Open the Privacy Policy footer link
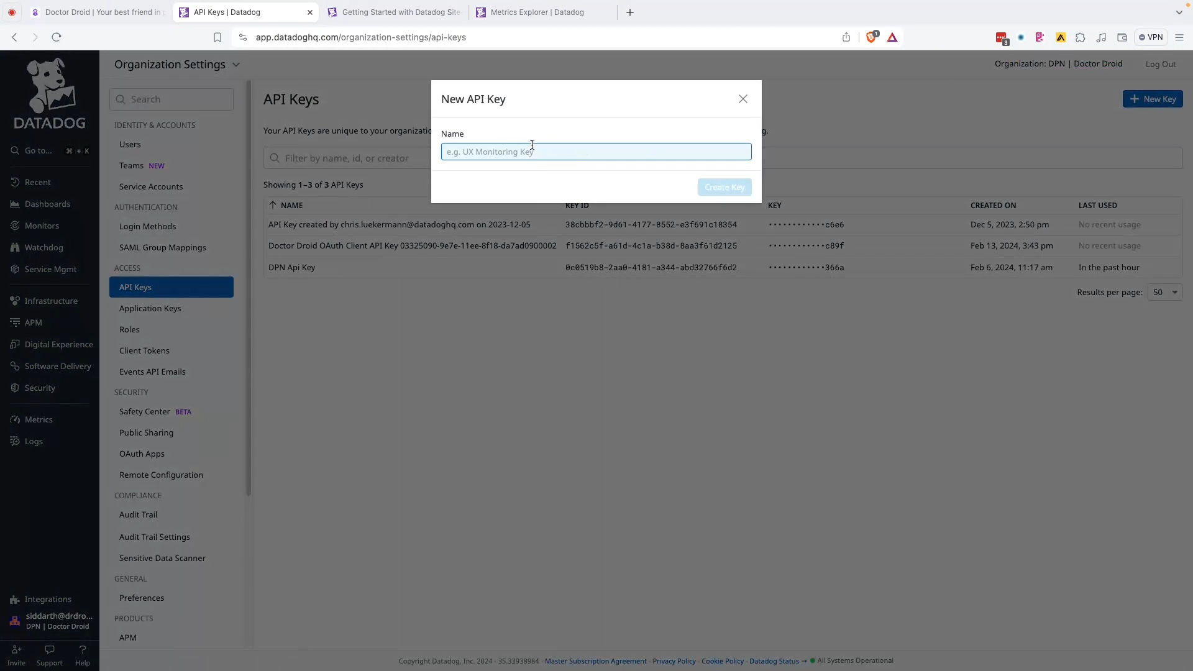Screen dimensions: 1193x671 [674, 661]
